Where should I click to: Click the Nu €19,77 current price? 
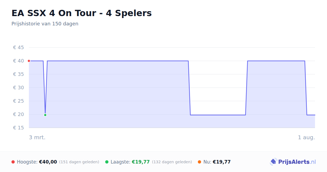pyautogui.click(x=222, y=162)
